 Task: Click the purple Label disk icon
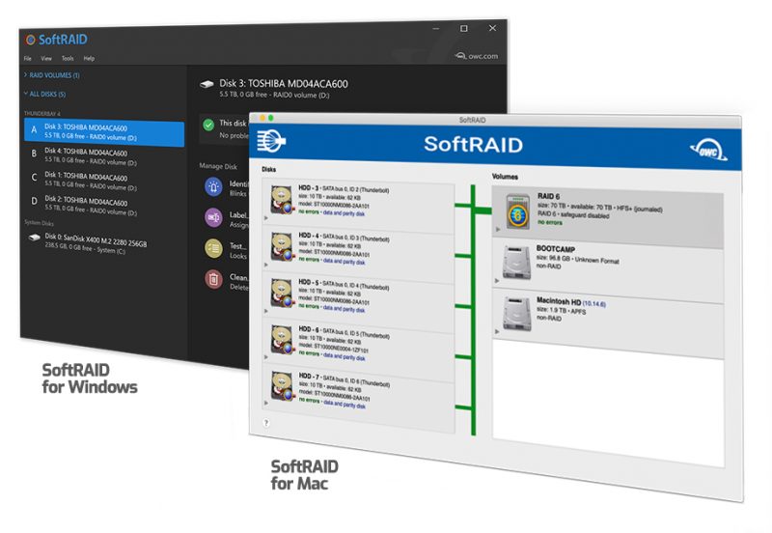[213, 218]
